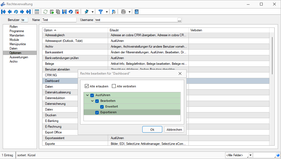Click the blue floppy disk save icon
281x159 pixels.
click(64, 12)
